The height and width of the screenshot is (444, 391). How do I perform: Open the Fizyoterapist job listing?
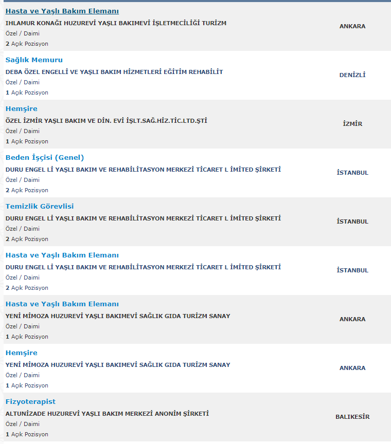(30, 402)
